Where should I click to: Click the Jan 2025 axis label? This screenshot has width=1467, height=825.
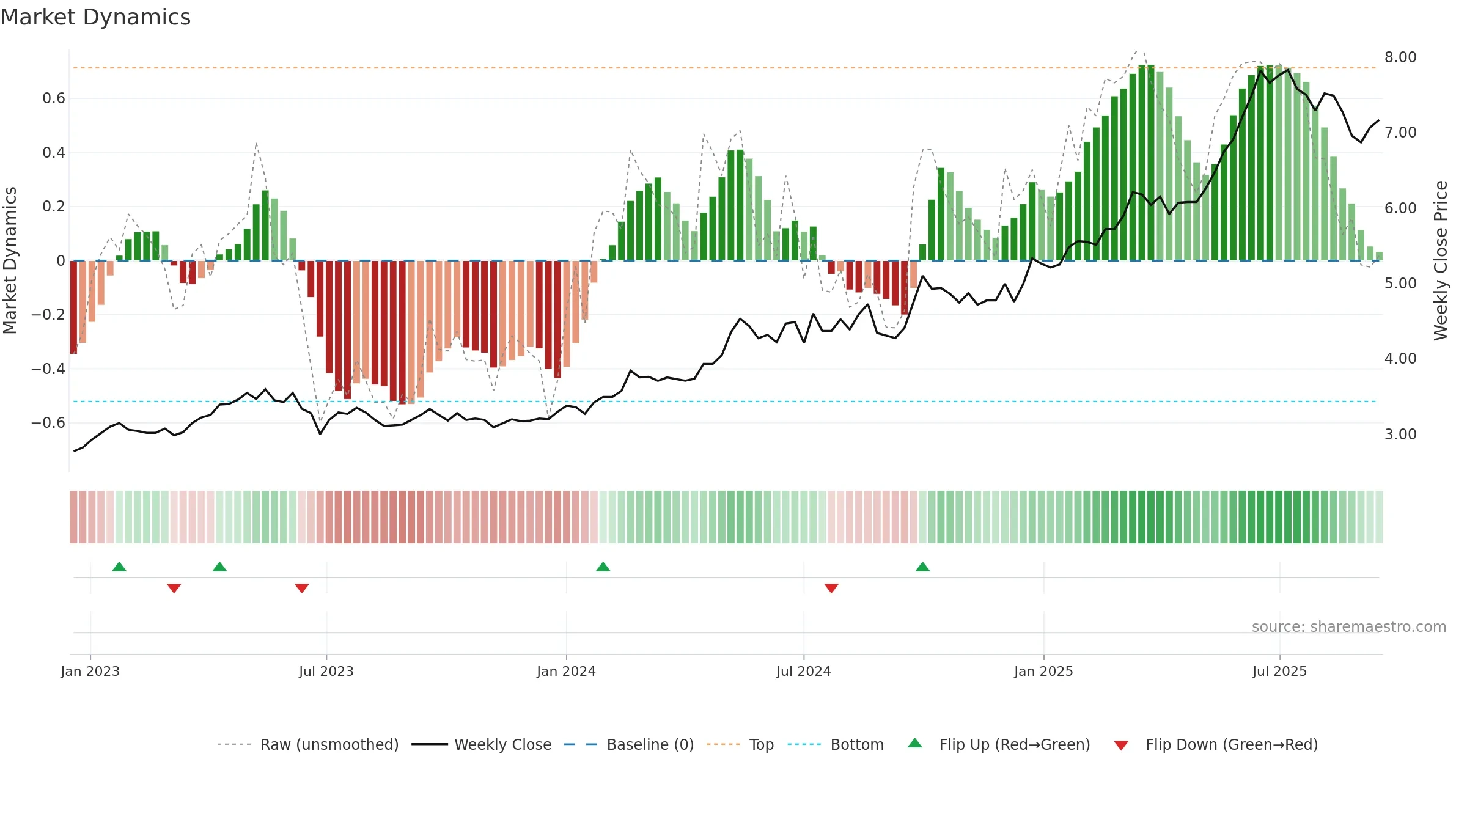pos(1044,671)
